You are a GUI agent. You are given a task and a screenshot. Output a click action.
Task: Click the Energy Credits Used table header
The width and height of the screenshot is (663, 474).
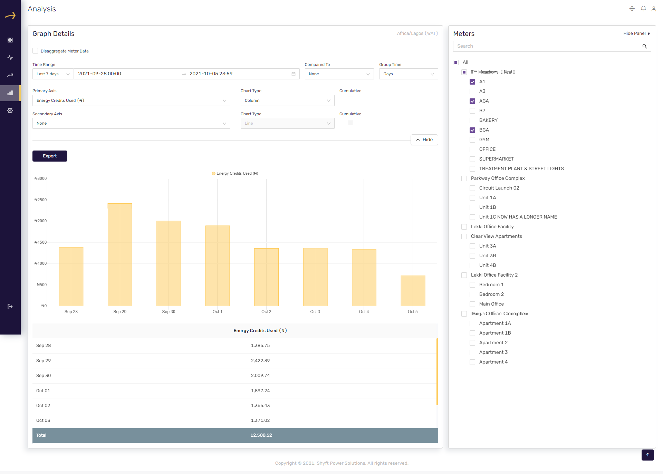click(260, 331)
